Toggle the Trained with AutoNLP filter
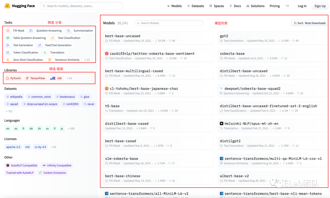 pyautogui.click(x=20, y=173)
